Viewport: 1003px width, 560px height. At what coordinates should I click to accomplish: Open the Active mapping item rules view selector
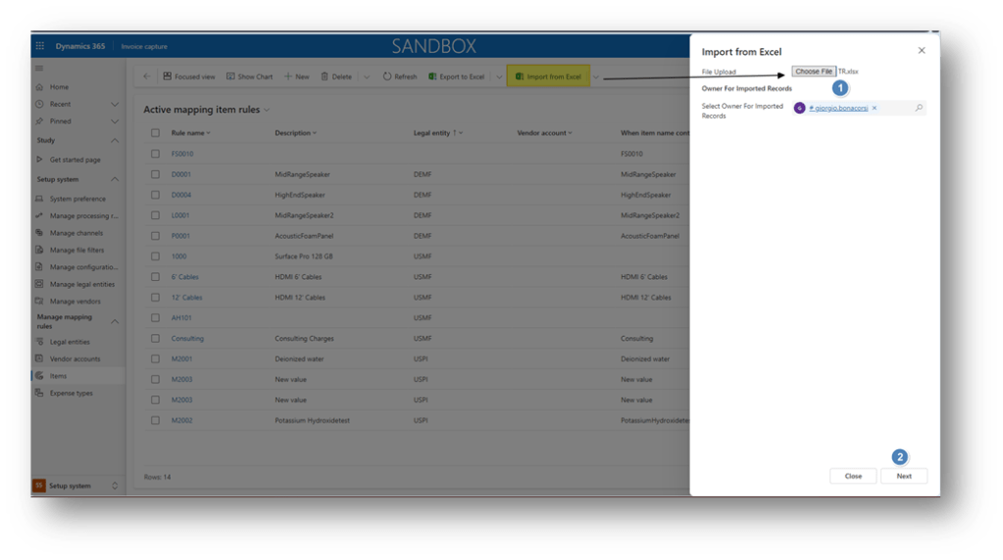coord(207,110)
